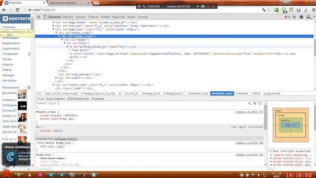Click the browser back arrow
The width and height of the screenshot is (316, 178).
4,10
